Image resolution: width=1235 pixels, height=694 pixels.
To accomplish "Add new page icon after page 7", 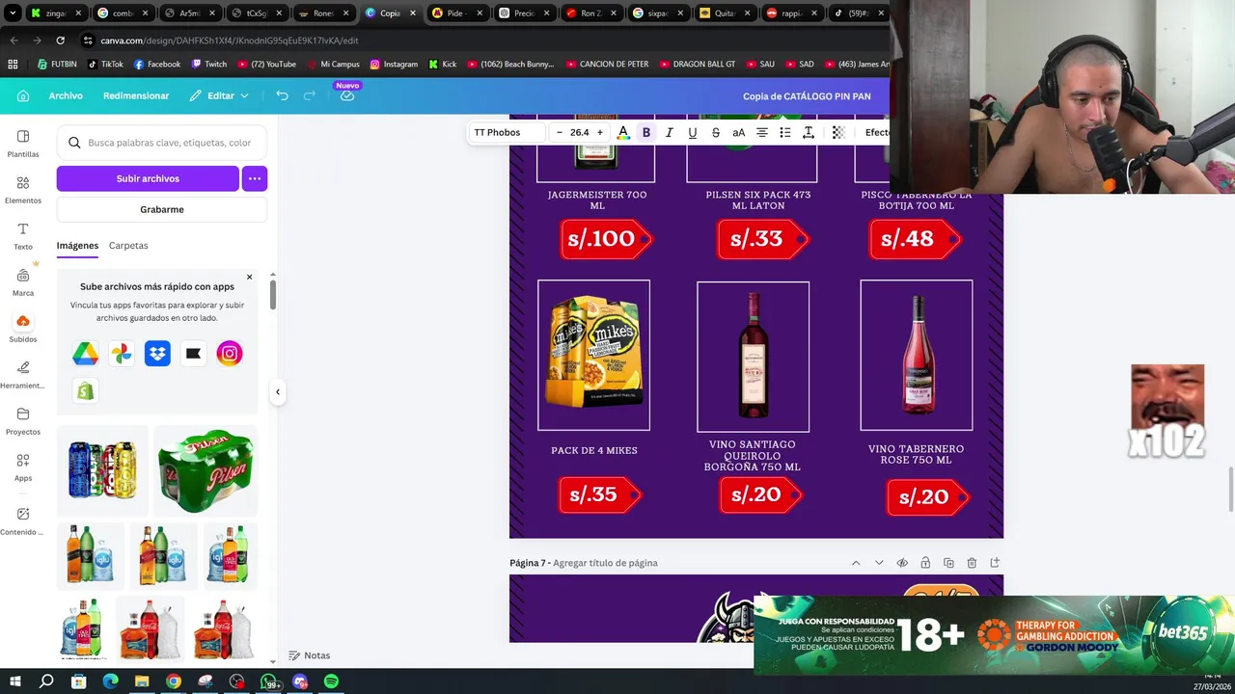I will [995, 563].
